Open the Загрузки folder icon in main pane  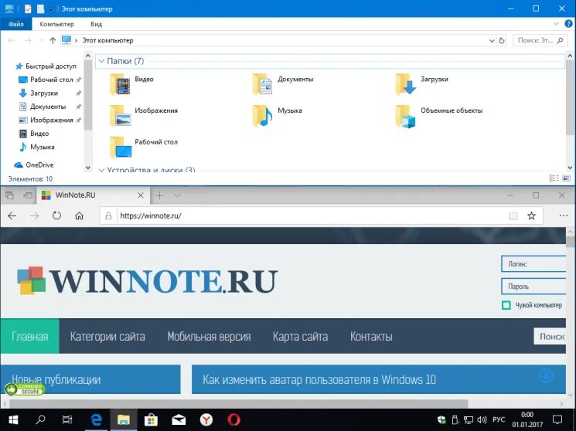click(x=406, y=84)
